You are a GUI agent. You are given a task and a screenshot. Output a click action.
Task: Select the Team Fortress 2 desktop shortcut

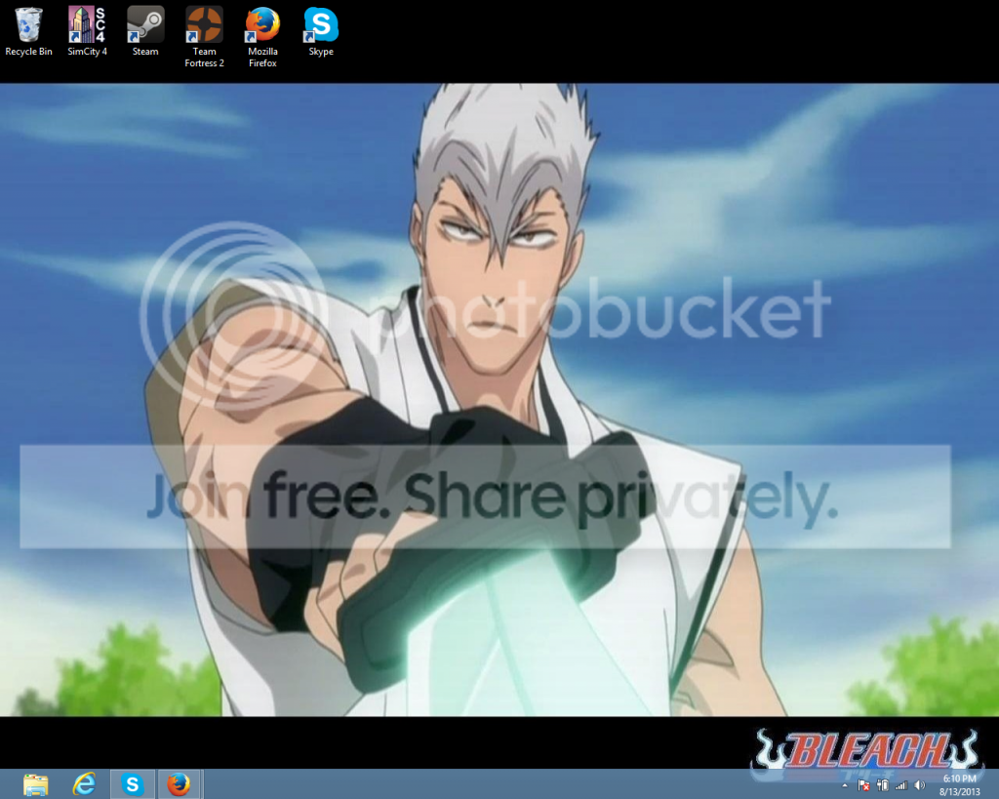click(x=204, y=37)
